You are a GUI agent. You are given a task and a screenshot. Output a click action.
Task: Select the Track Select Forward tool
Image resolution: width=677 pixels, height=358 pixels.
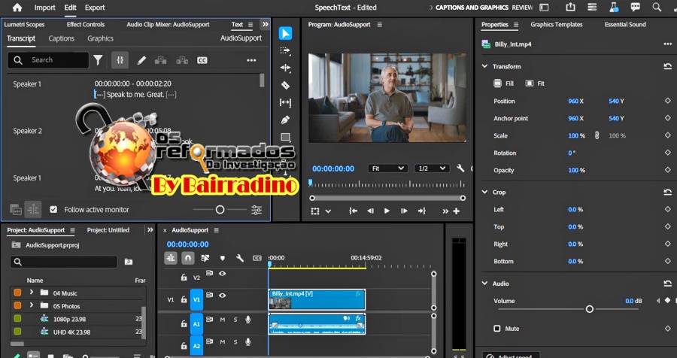285,50
